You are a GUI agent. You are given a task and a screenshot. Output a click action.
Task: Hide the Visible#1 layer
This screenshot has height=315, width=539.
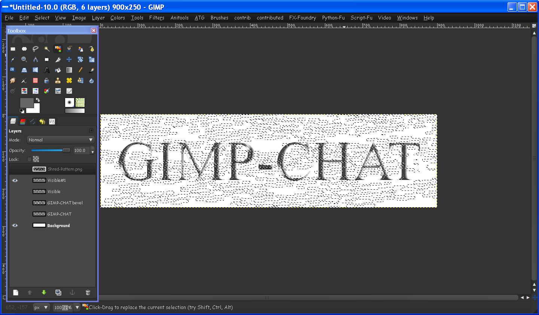pos(15,180)
